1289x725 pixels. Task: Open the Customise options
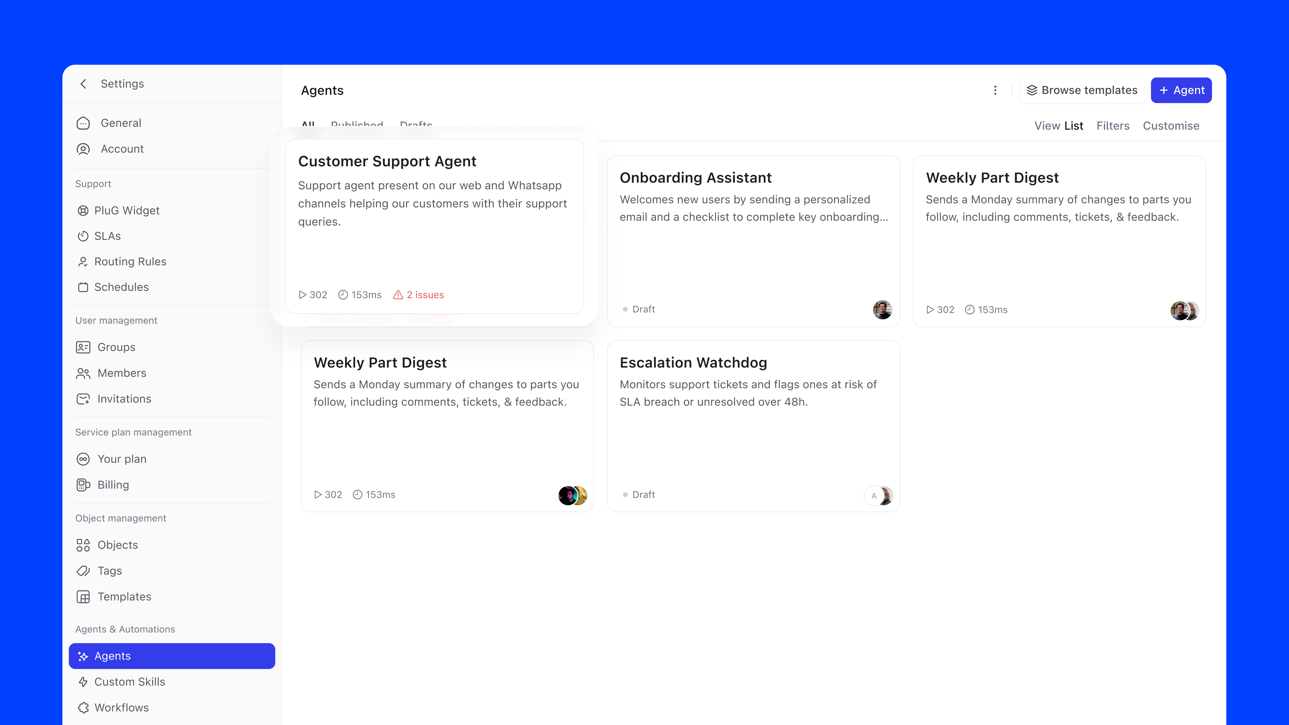tap(1171, 126)
